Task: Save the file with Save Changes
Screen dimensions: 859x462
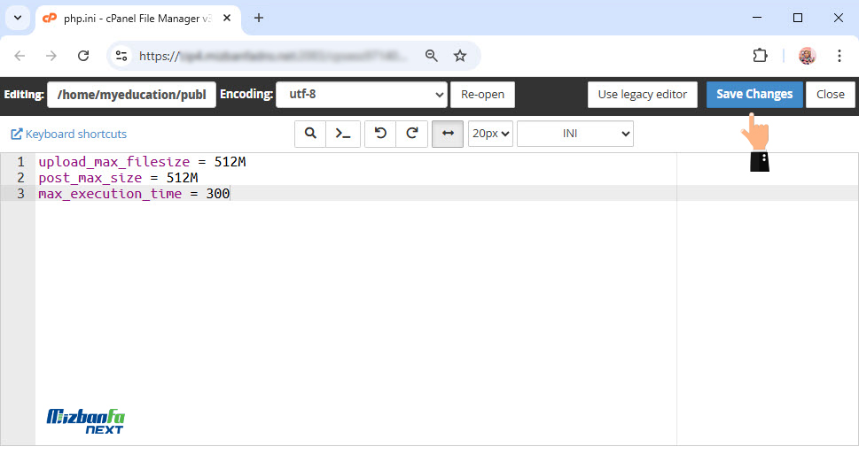Action: click(754, 95)
